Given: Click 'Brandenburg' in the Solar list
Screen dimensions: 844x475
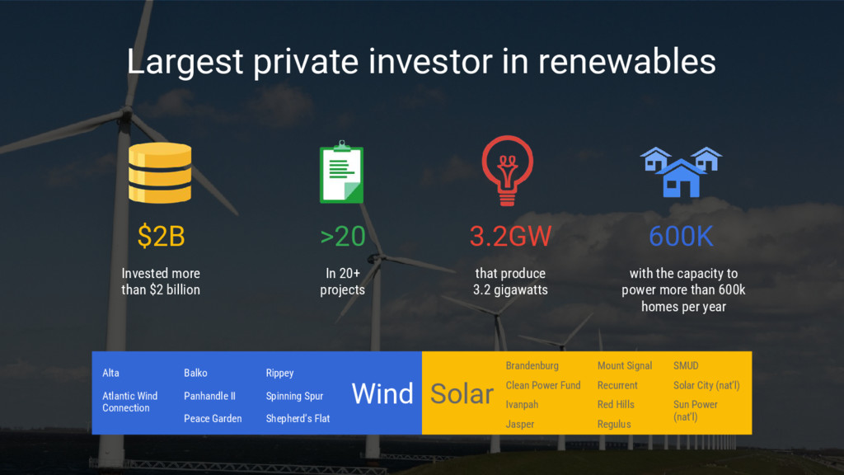Looking at the screenshot, I should tap(532, 365).
